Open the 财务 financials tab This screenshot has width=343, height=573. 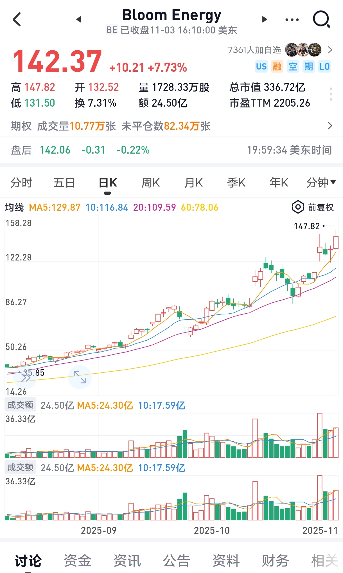(276, 561)
